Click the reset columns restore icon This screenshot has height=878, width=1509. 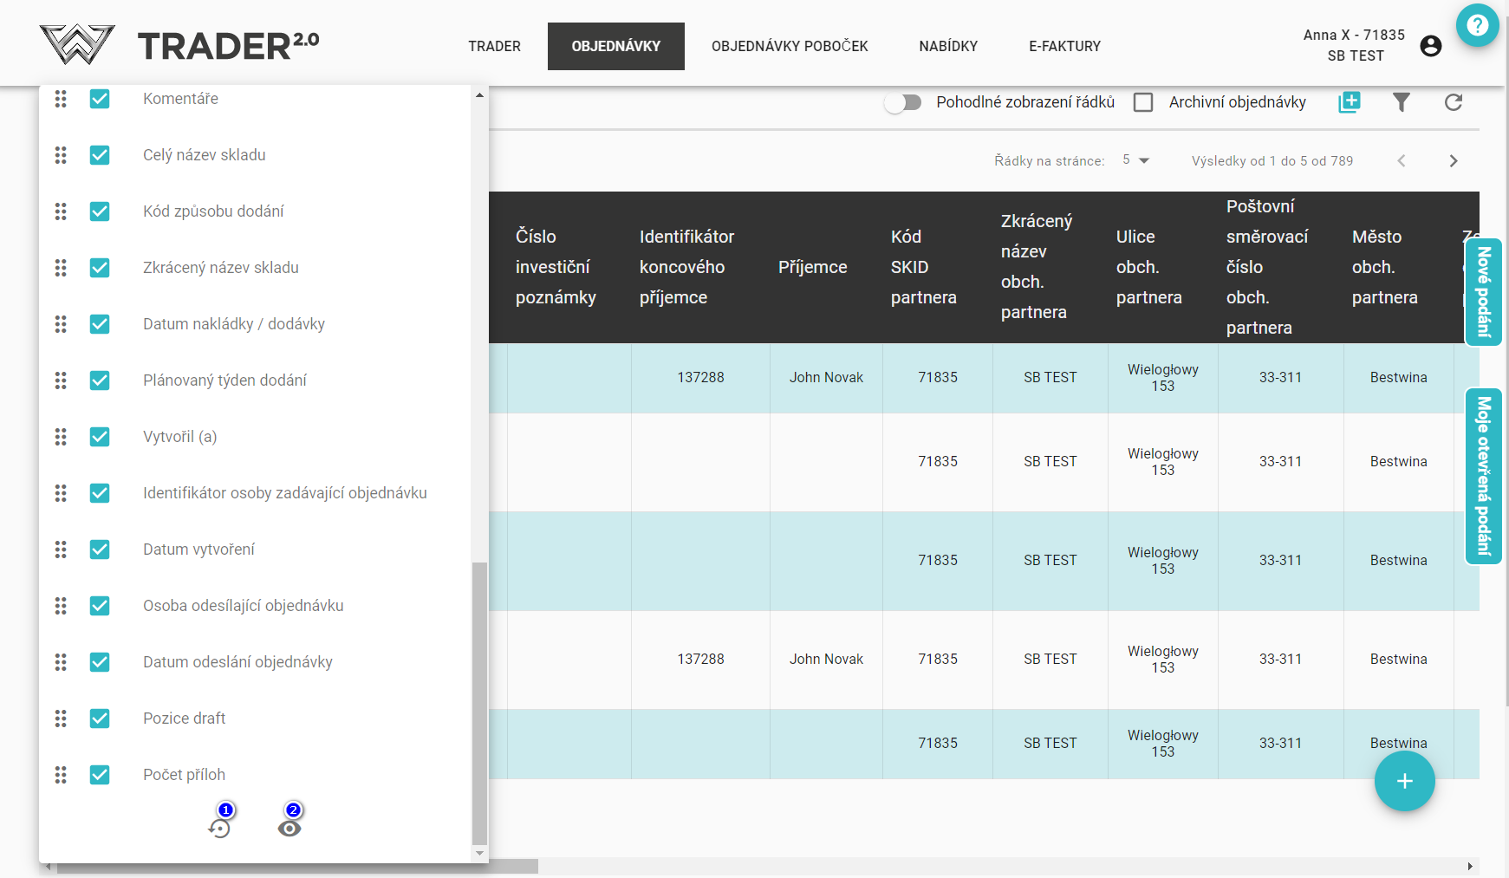click(220, 829)
